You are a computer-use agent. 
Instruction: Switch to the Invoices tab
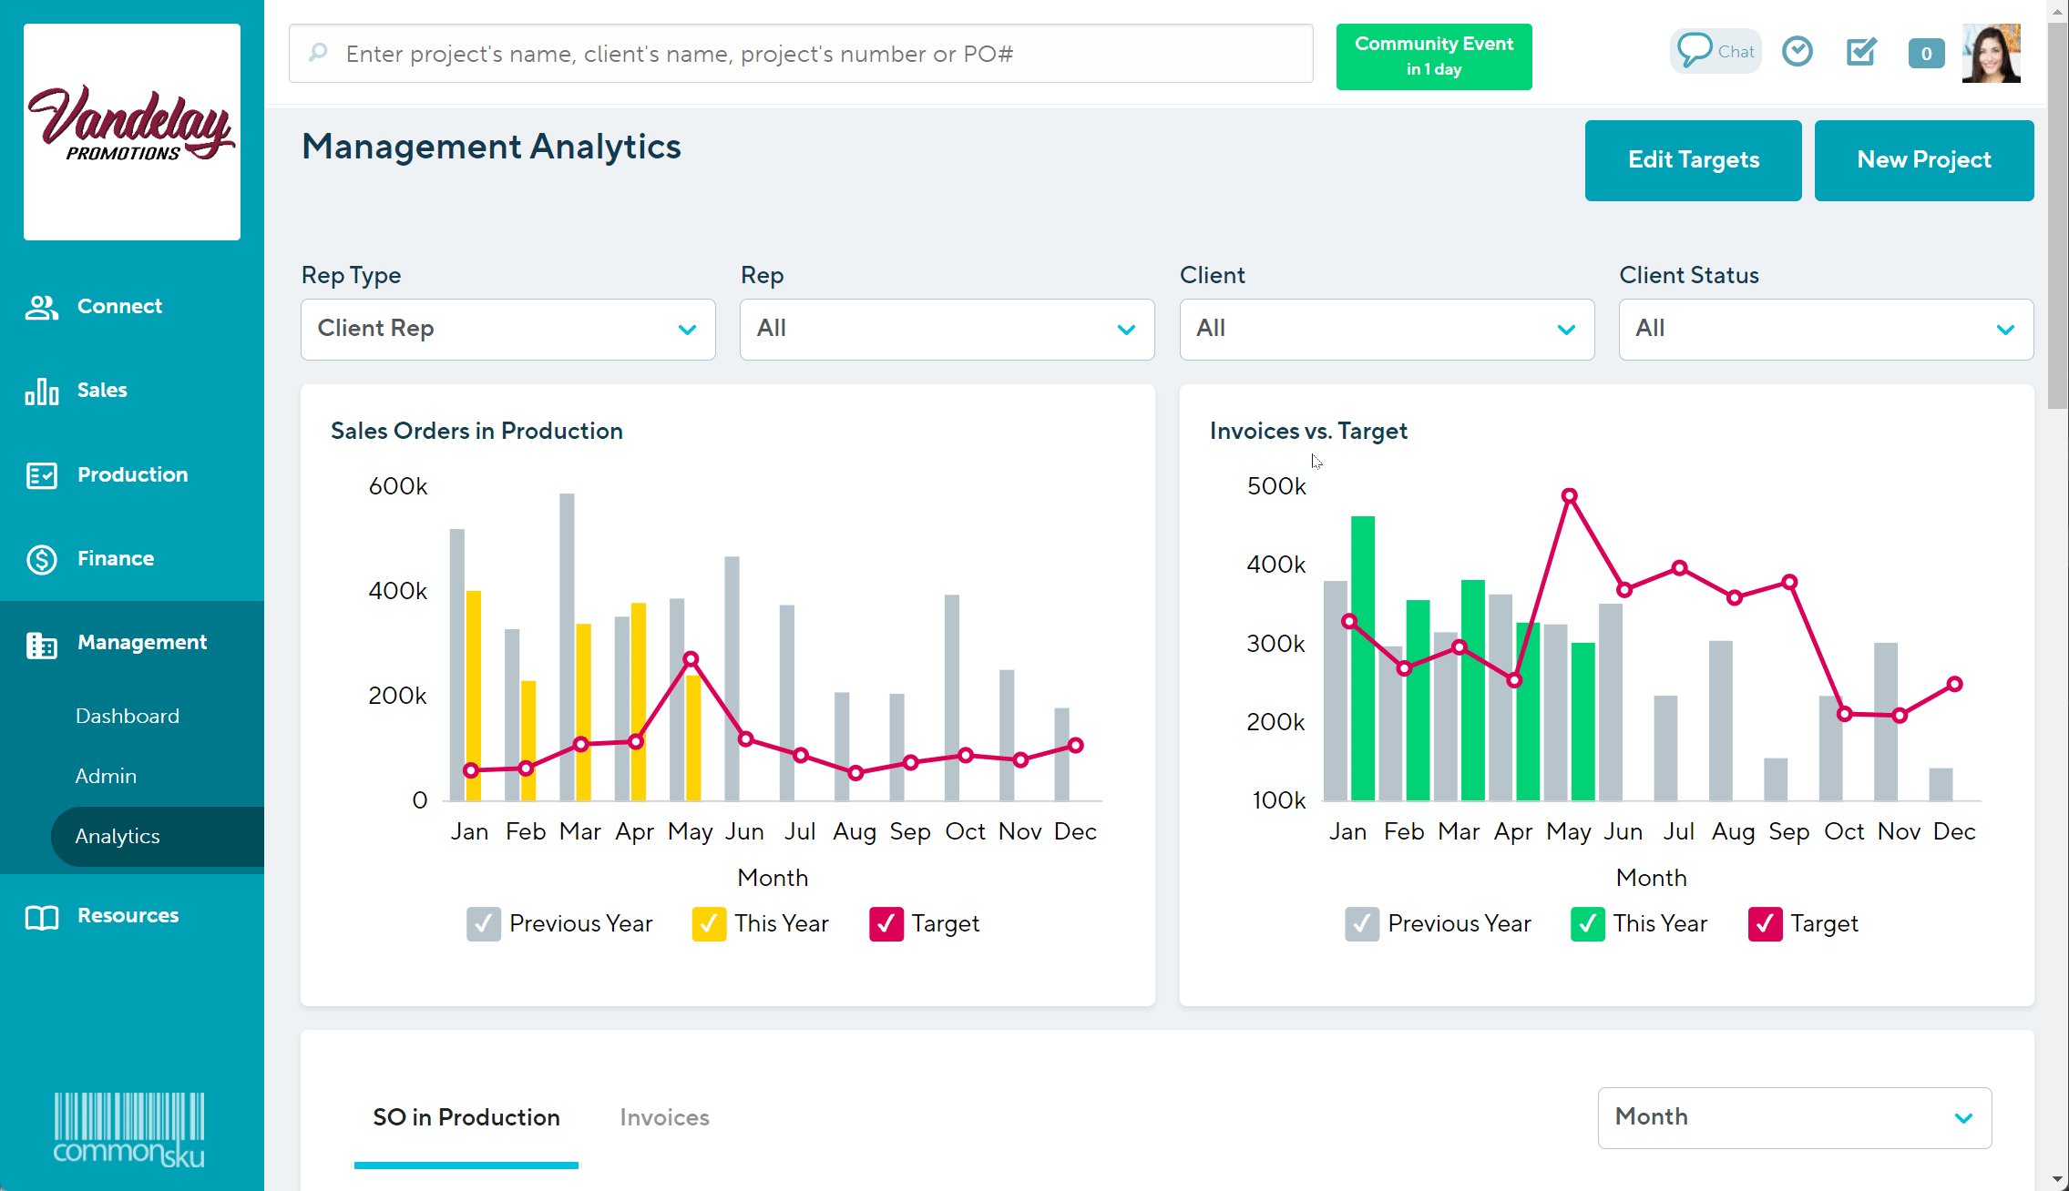point(664,1117)
